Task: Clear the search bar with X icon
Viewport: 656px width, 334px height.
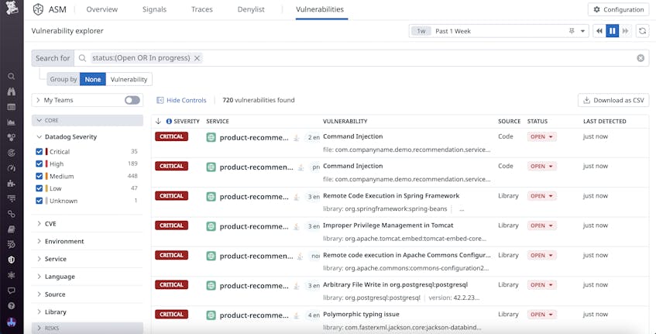Action: (x=641, y=58)
